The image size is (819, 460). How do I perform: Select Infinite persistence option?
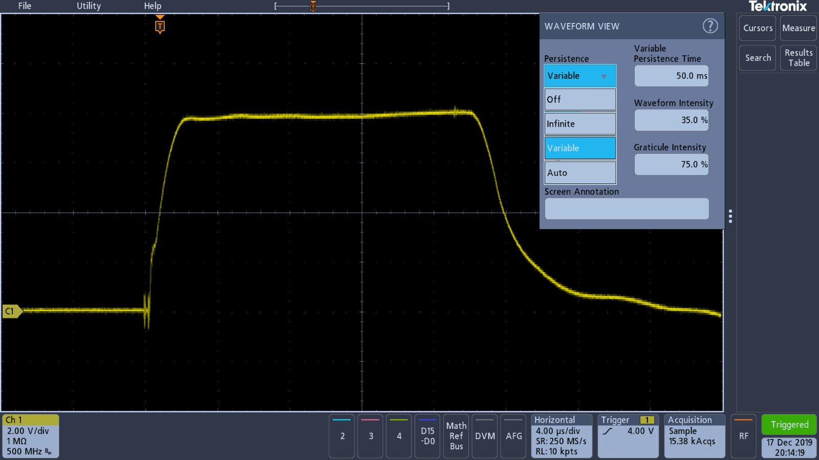[580, 124]
